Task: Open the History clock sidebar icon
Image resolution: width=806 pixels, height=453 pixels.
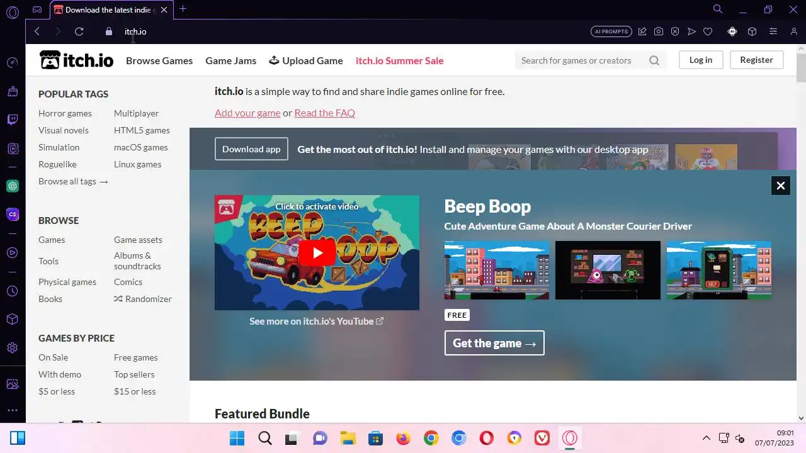Action: [x=13, y=291]
